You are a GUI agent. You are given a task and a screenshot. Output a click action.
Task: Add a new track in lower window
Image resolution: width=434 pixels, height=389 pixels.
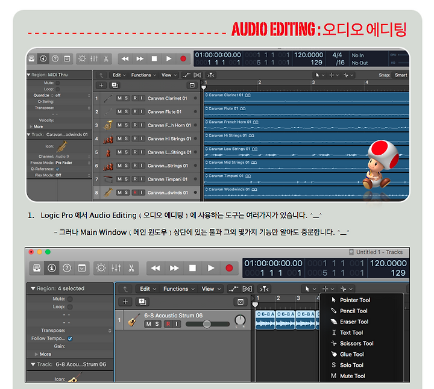(x=125, y=302)
